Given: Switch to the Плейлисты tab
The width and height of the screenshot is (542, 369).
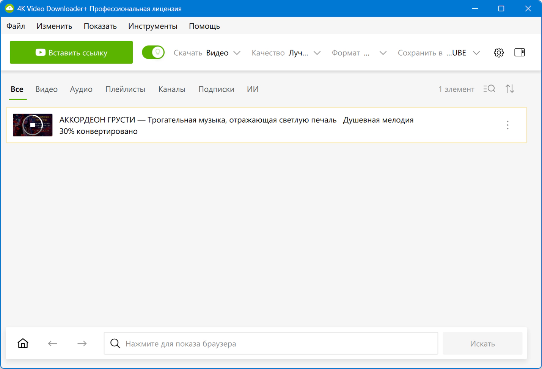Looking at the screenshot, I should (125, 89).
